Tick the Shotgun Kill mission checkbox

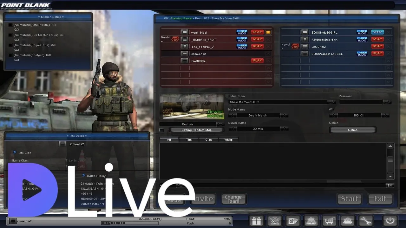(x=10, y=55)
